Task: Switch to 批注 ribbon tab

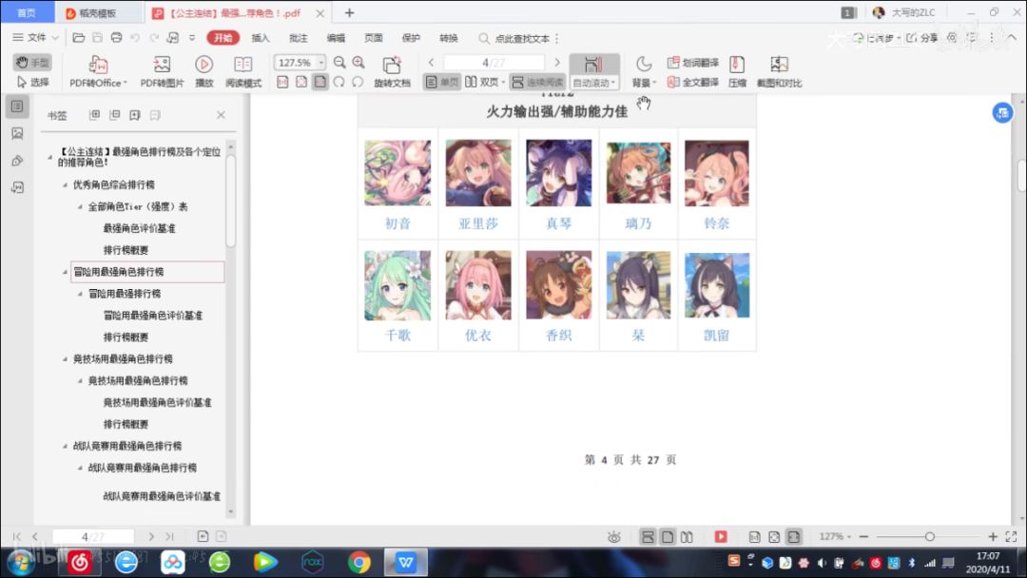Action: [x=298, y=38]
